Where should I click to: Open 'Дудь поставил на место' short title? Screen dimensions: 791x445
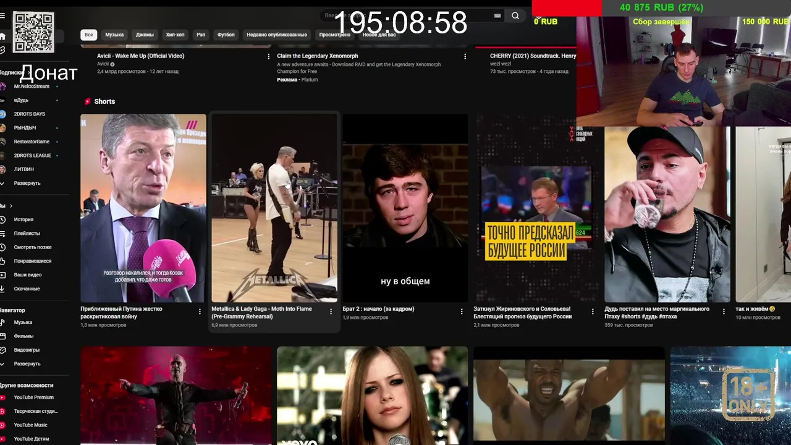tap(656, 313)
